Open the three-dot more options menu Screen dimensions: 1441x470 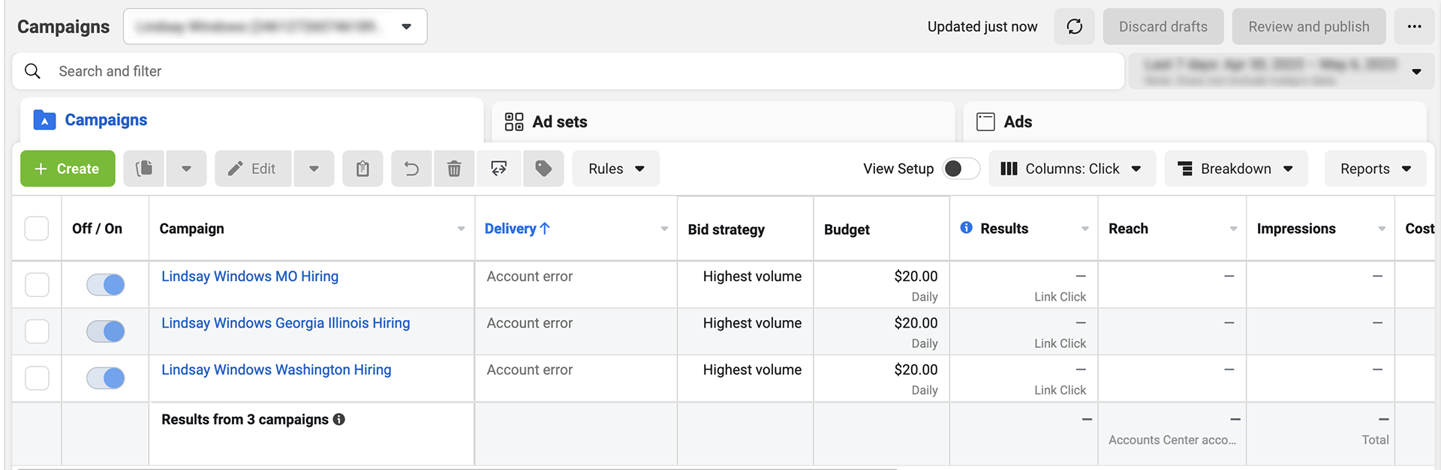click(x=1414, y=27)
